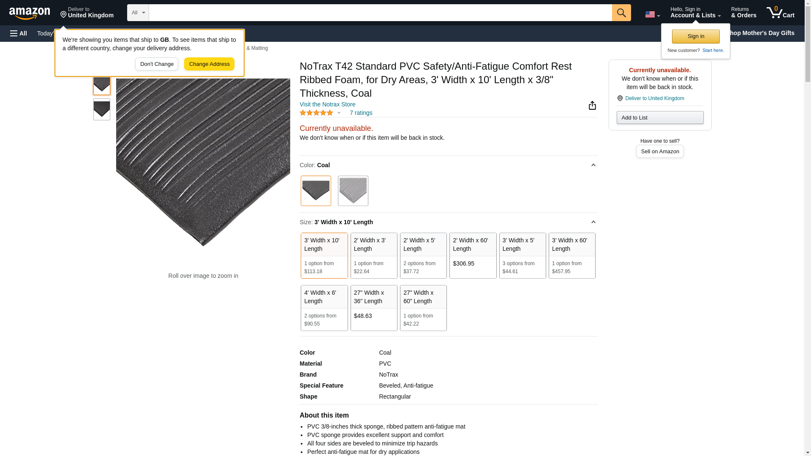This screenshot has width=811, height=456.
Task: Visit the Notrax Store link
Action: click(x=327, y=104)
